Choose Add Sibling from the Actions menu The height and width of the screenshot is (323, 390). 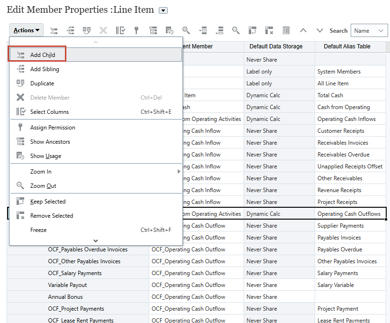[x=96, y=69]
